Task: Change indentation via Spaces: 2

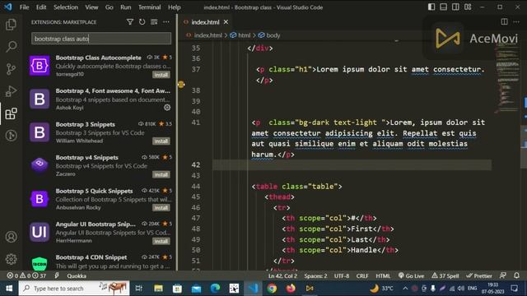Action: (x=315, y=276)
